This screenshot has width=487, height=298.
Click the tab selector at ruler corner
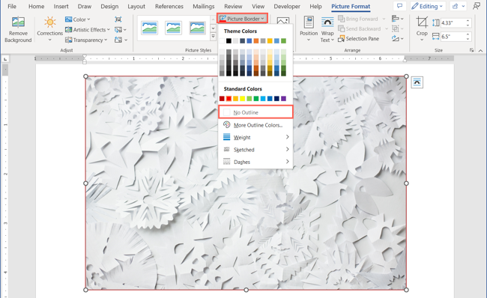point(5,58)
